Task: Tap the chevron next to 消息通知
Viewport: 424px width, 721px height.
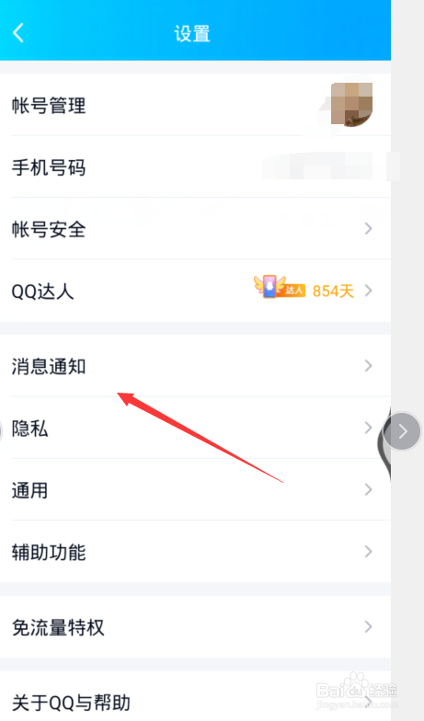Action: pyautogui.click(x=368, y=366)
